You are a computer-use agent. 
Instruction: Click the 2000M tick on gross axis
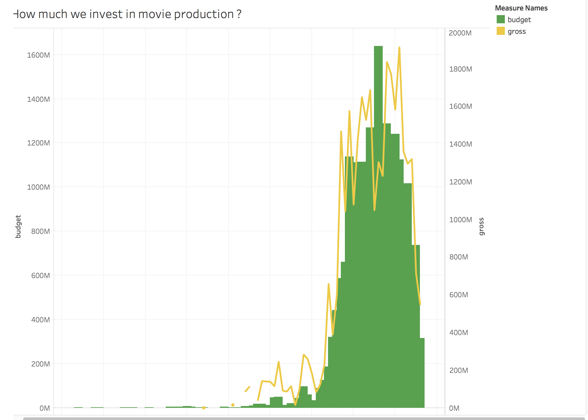460,33
